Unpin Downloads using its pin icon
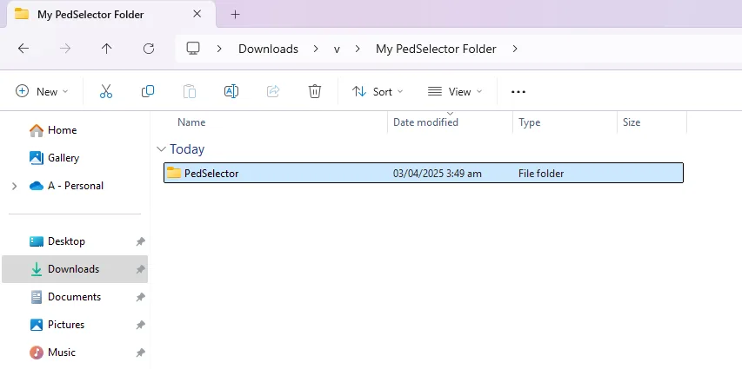This screenshot has width=742, height=369. [x=140, y=269]
